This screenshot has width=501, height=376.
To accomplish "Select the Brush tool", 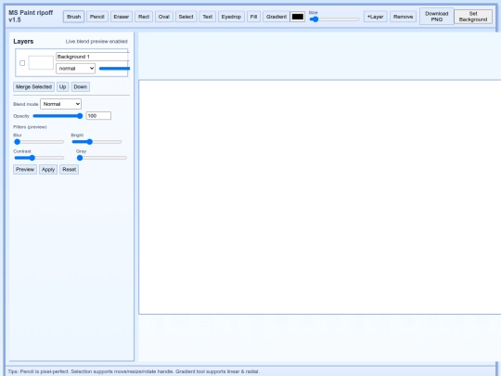I will (74, 17).
